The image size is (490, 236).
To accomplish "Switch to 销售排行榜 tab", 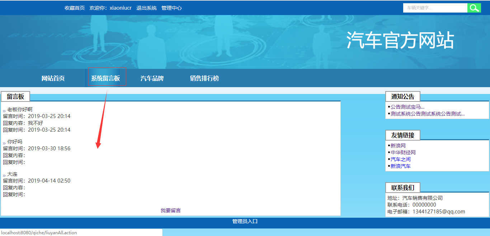I will 204,78.
